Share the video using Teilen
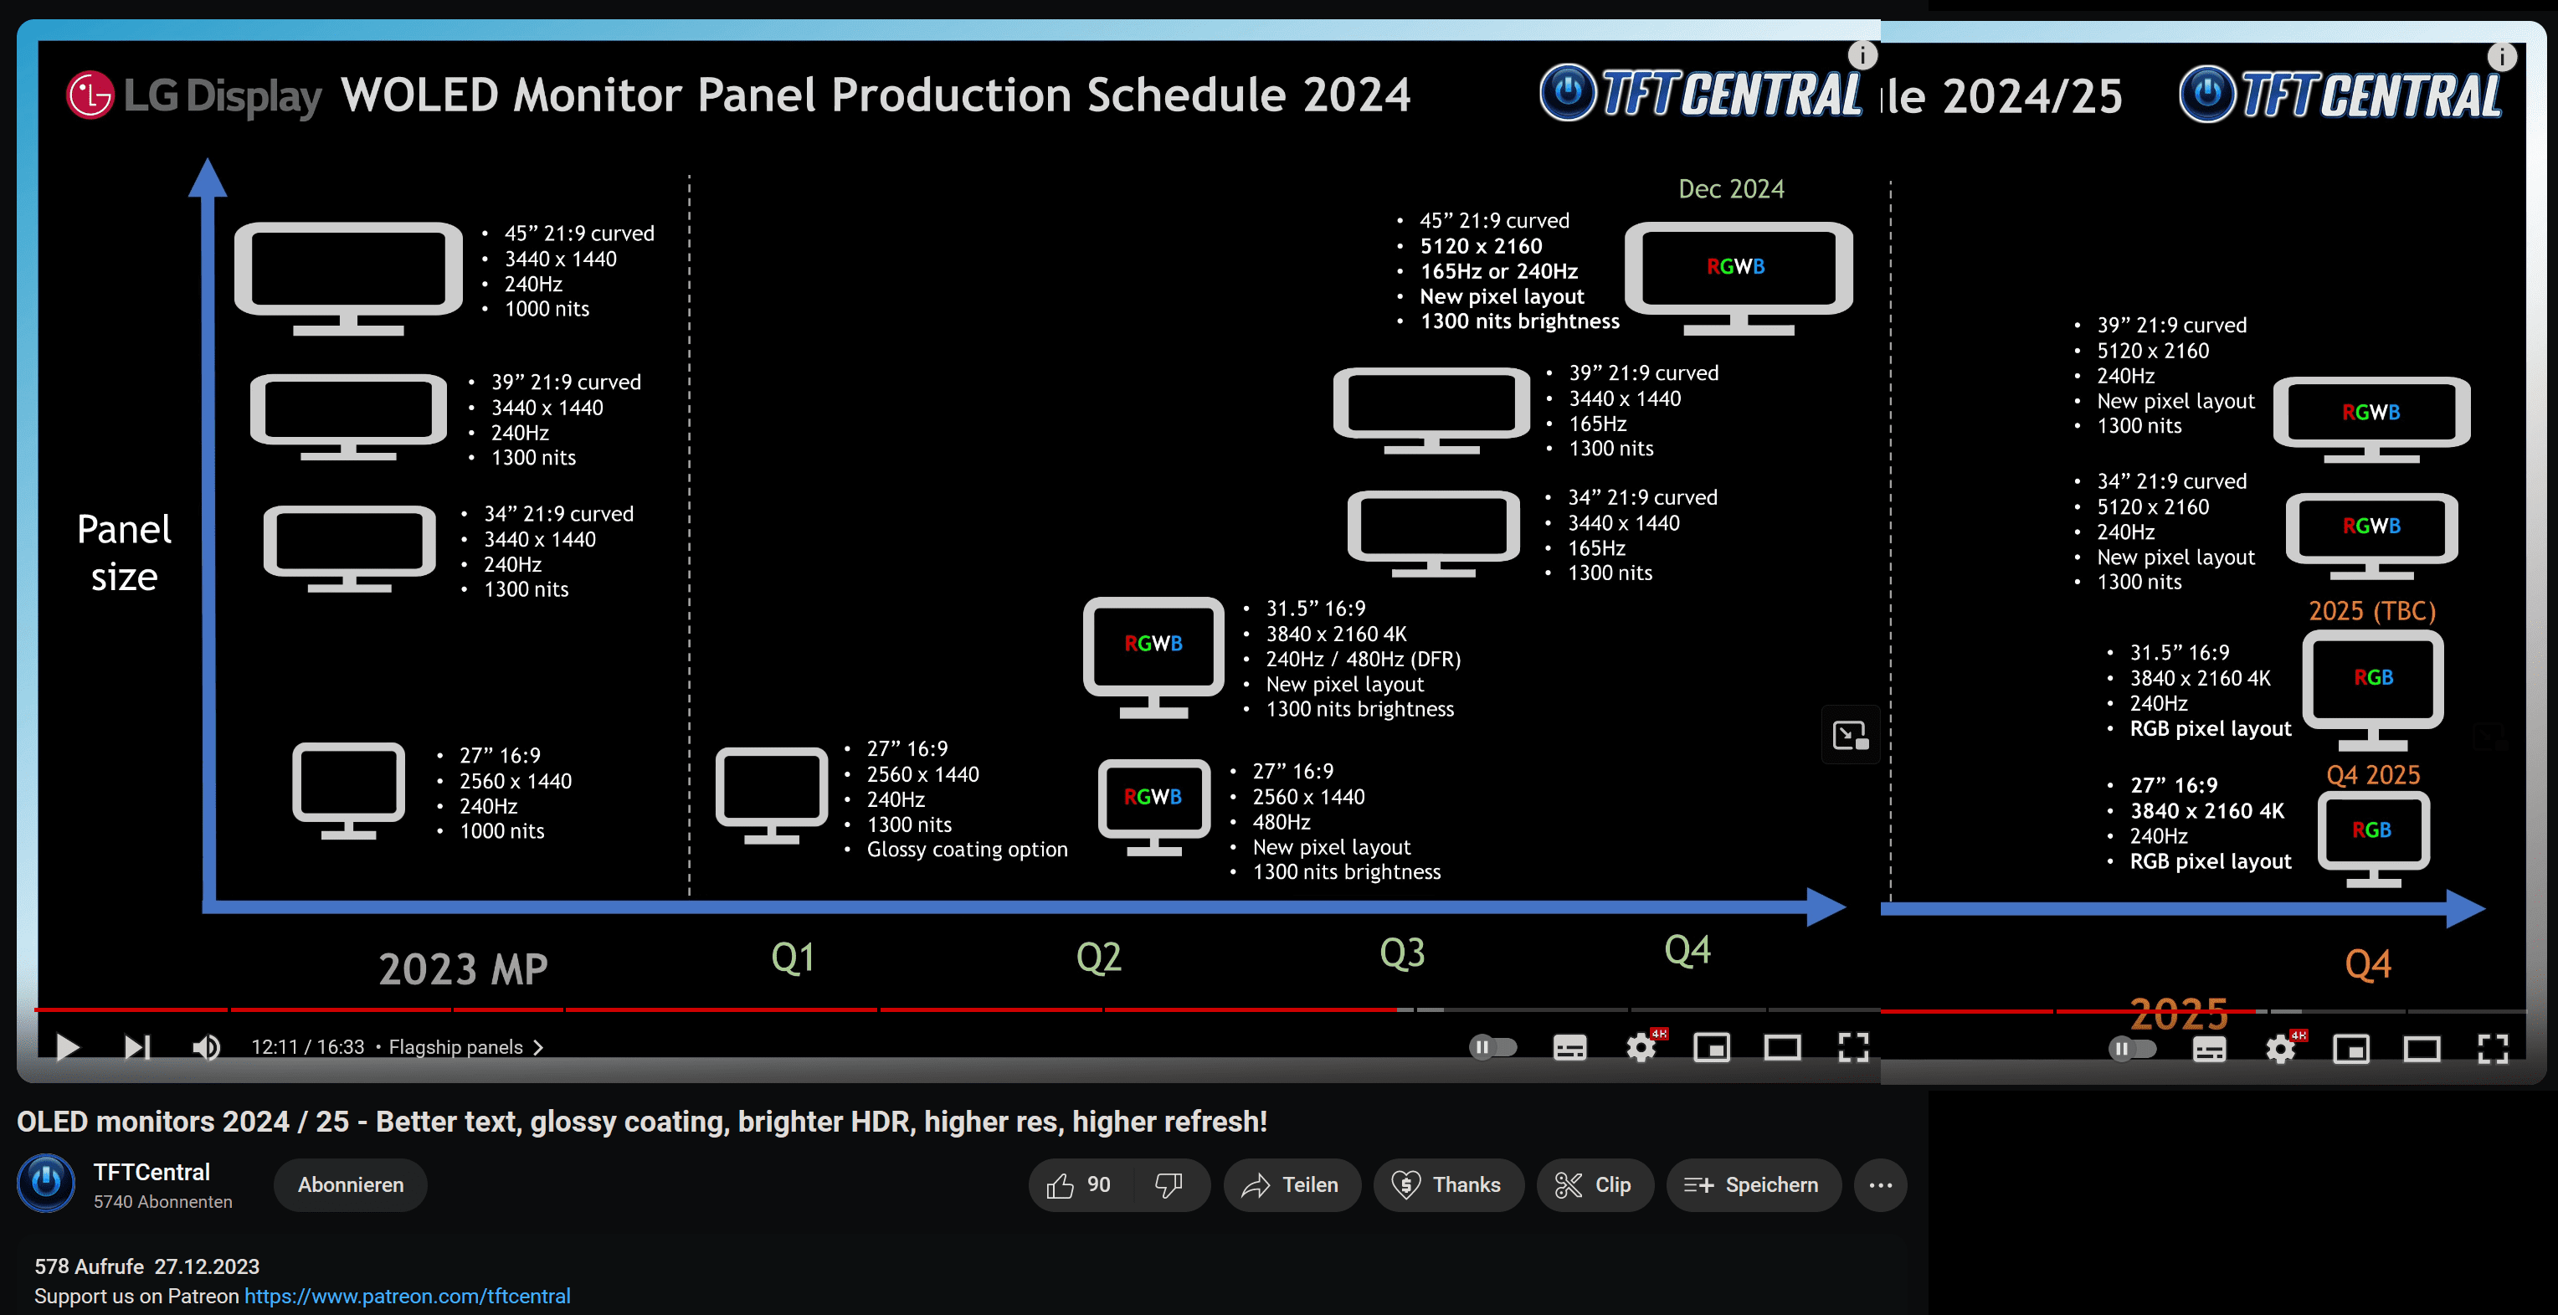The width and height of the screenshot is (2558, 1315). pyautogui.click(x=1291, y=1185)
